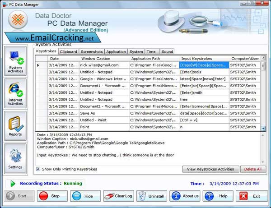
Task: Select the latest[Space]news[Enter] keystrokes cell
Action: [204, 79]
